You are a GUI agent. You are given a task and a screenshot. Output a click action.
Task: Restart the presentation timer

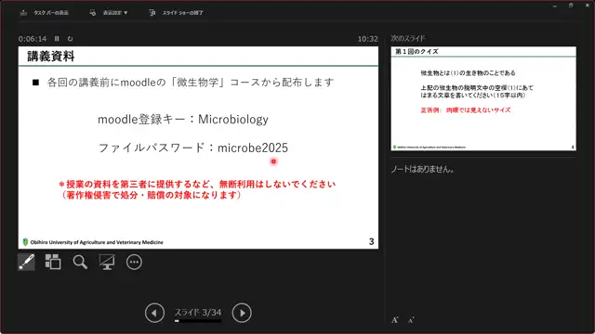71,39
